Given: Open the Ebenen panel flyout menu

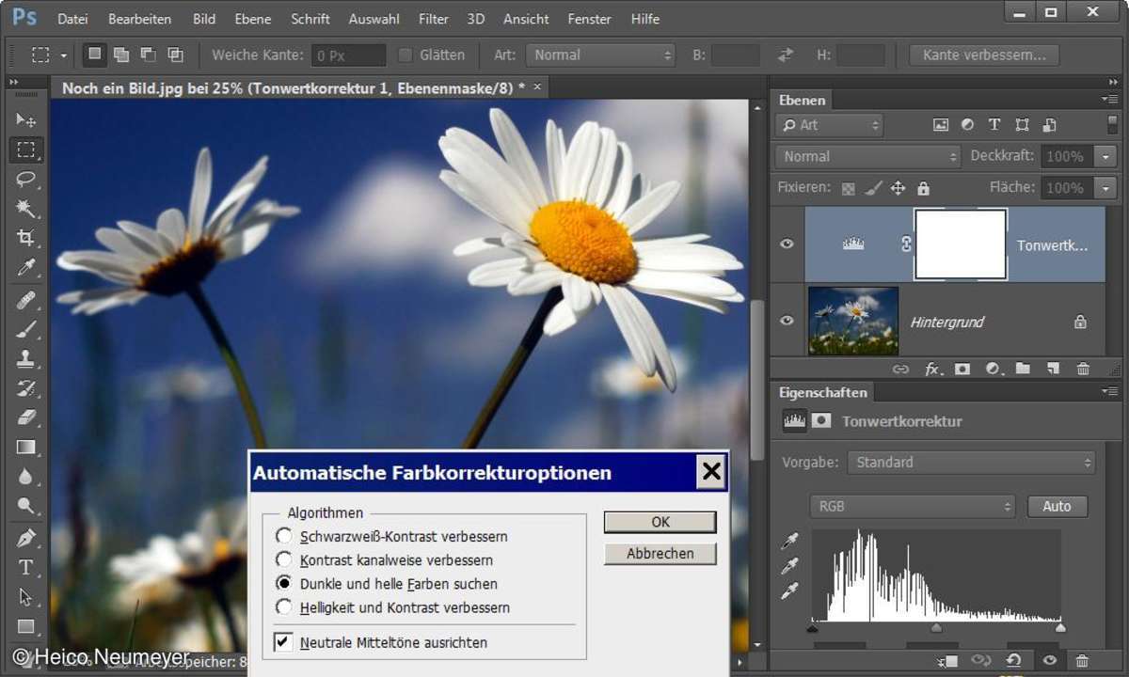Looking at the screenshot, I should (x=1108, y=100).
